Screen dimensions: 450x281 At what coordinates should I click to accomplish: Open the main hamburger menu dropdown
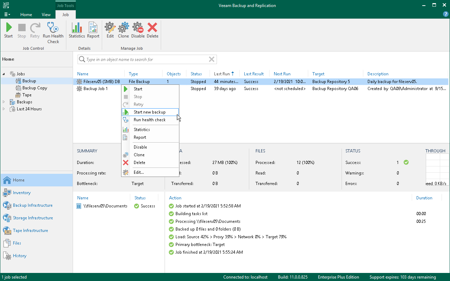tap(7, 15)
